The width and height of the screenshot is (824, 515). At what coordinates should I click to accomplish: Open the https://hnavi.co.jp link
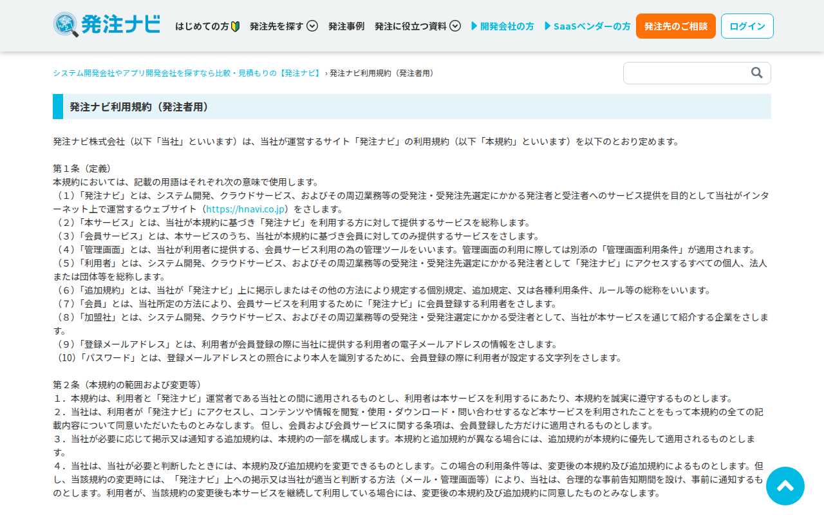246,209
